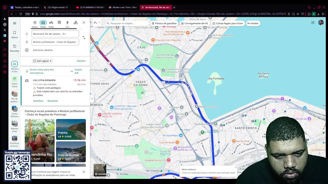Open the Google Maps hamburger menu
This screenshot has width=328, height=184.
tap(15, 23)
